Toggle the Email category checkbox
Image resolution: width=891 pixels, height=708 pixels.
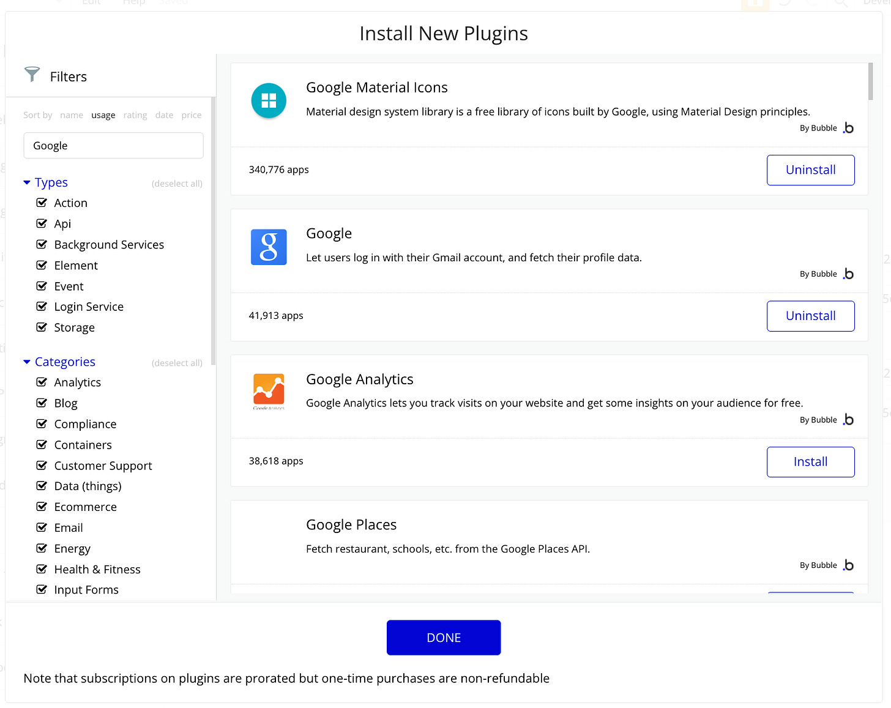point(42,527)
